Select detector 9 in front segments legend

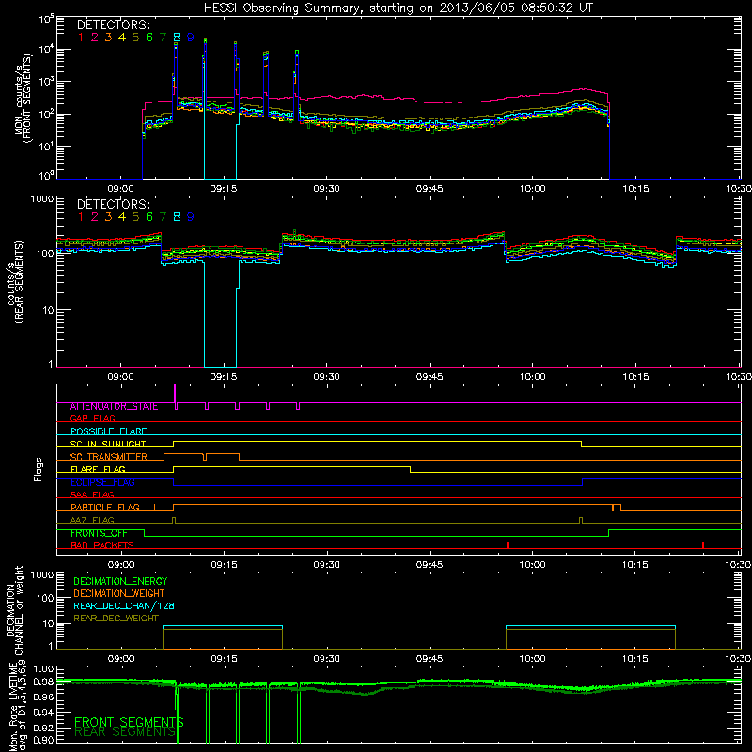click(191, 38)
